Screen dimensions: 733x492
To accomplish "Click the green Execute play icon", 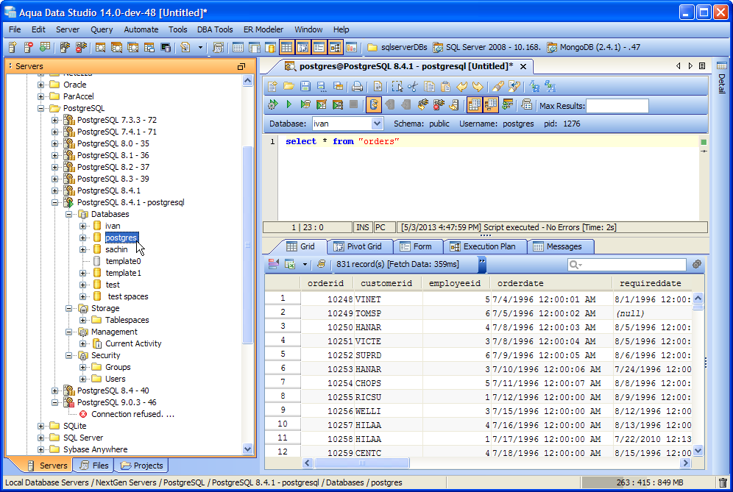I will click(289, 104).
